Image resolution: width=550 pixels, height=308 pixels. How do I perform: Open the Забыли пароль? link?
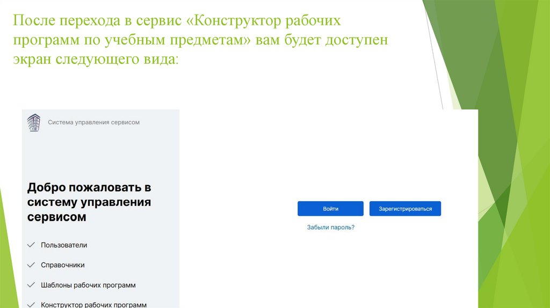[331, 227]
